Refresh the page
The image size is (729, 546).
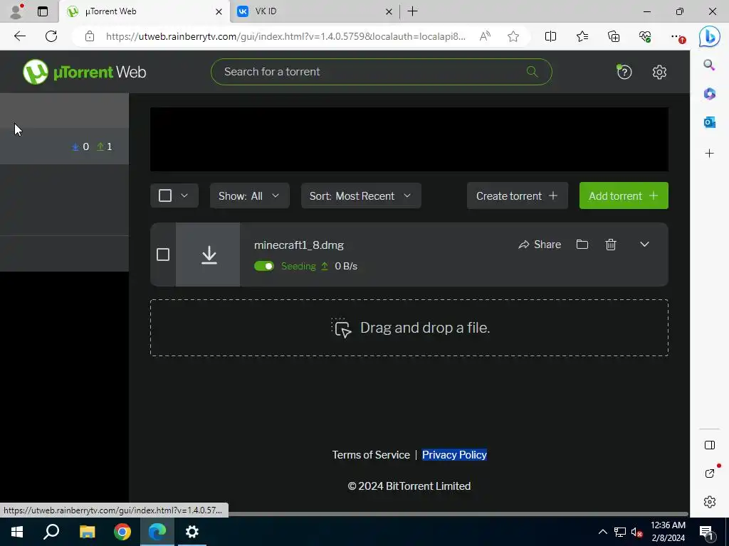pos(51,36)
